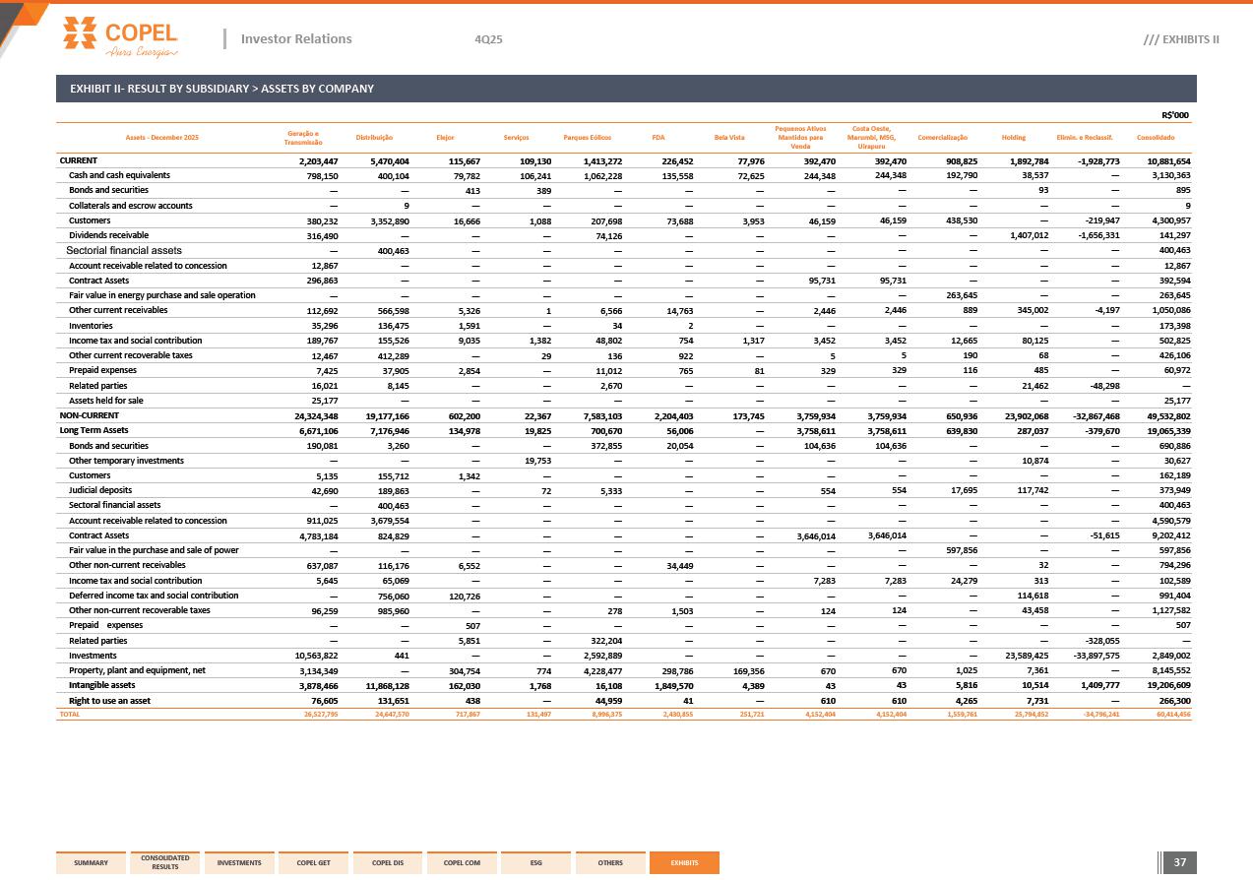
Task: Jump to the OTHERS tab
Action: (x=610, y=863)
